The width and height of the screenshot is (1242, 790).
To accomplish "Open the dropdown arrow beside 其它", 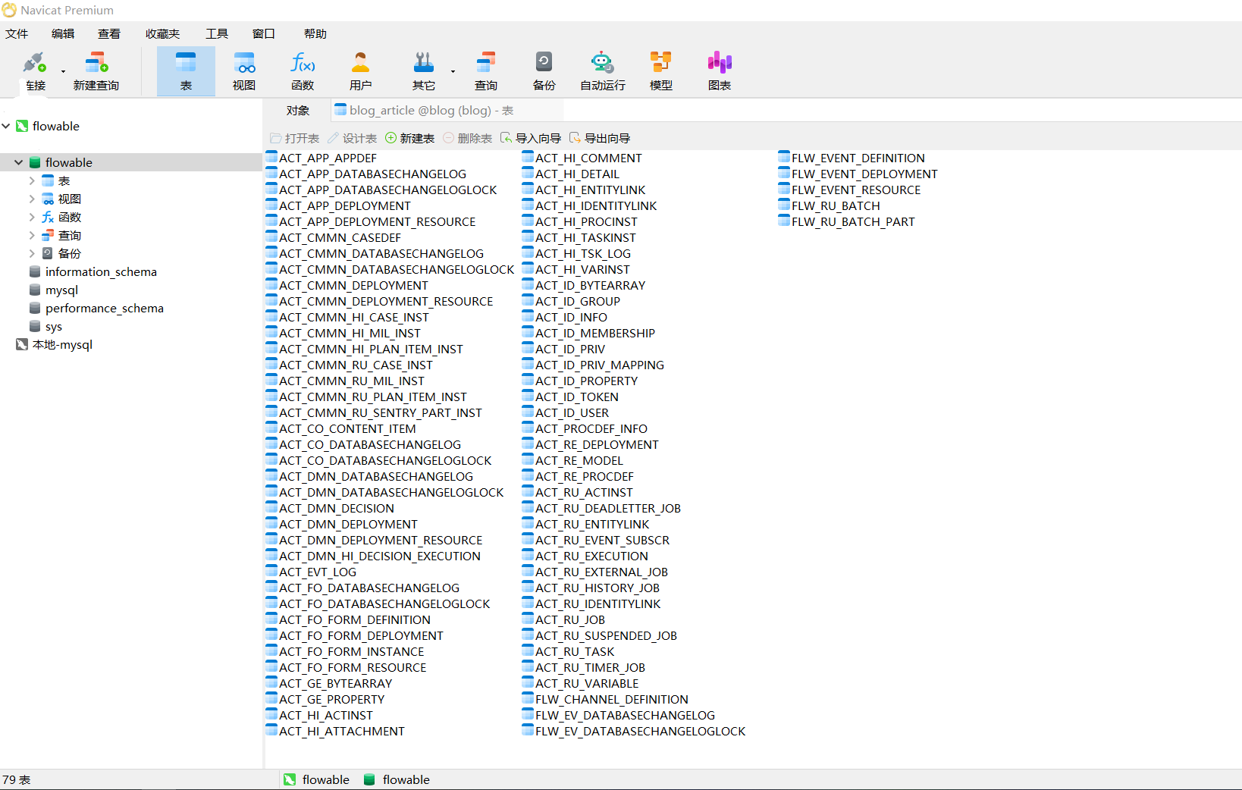I will pos(453,72).
